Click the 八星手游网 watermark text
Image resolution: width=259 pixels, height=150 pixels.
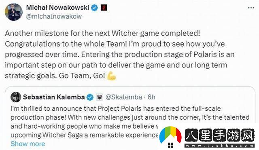[x=220, y=135]
